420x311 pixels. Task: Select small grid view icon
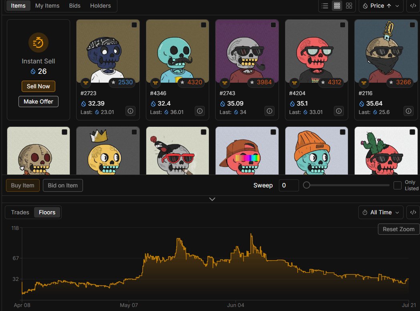click(337, 6)
